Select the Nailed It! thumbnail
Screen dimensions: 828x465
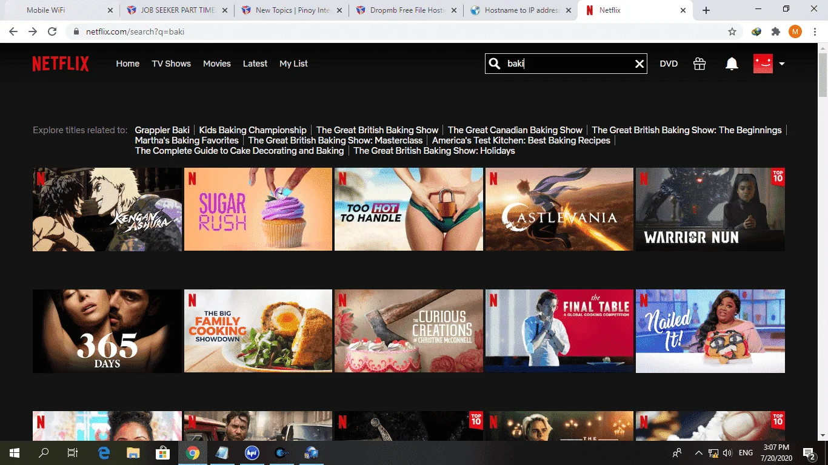click(710, 331)
